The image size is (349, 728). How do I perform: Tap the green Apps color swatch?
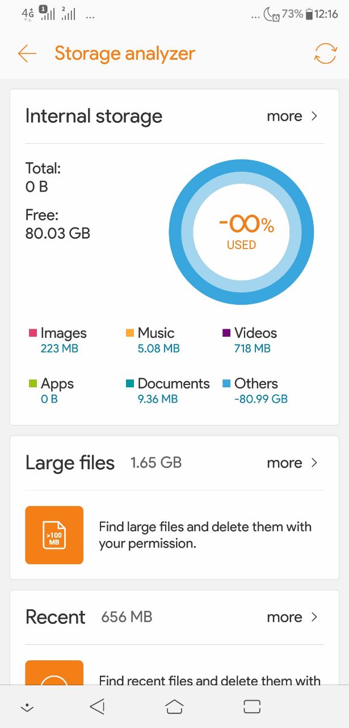pos(33,383)
